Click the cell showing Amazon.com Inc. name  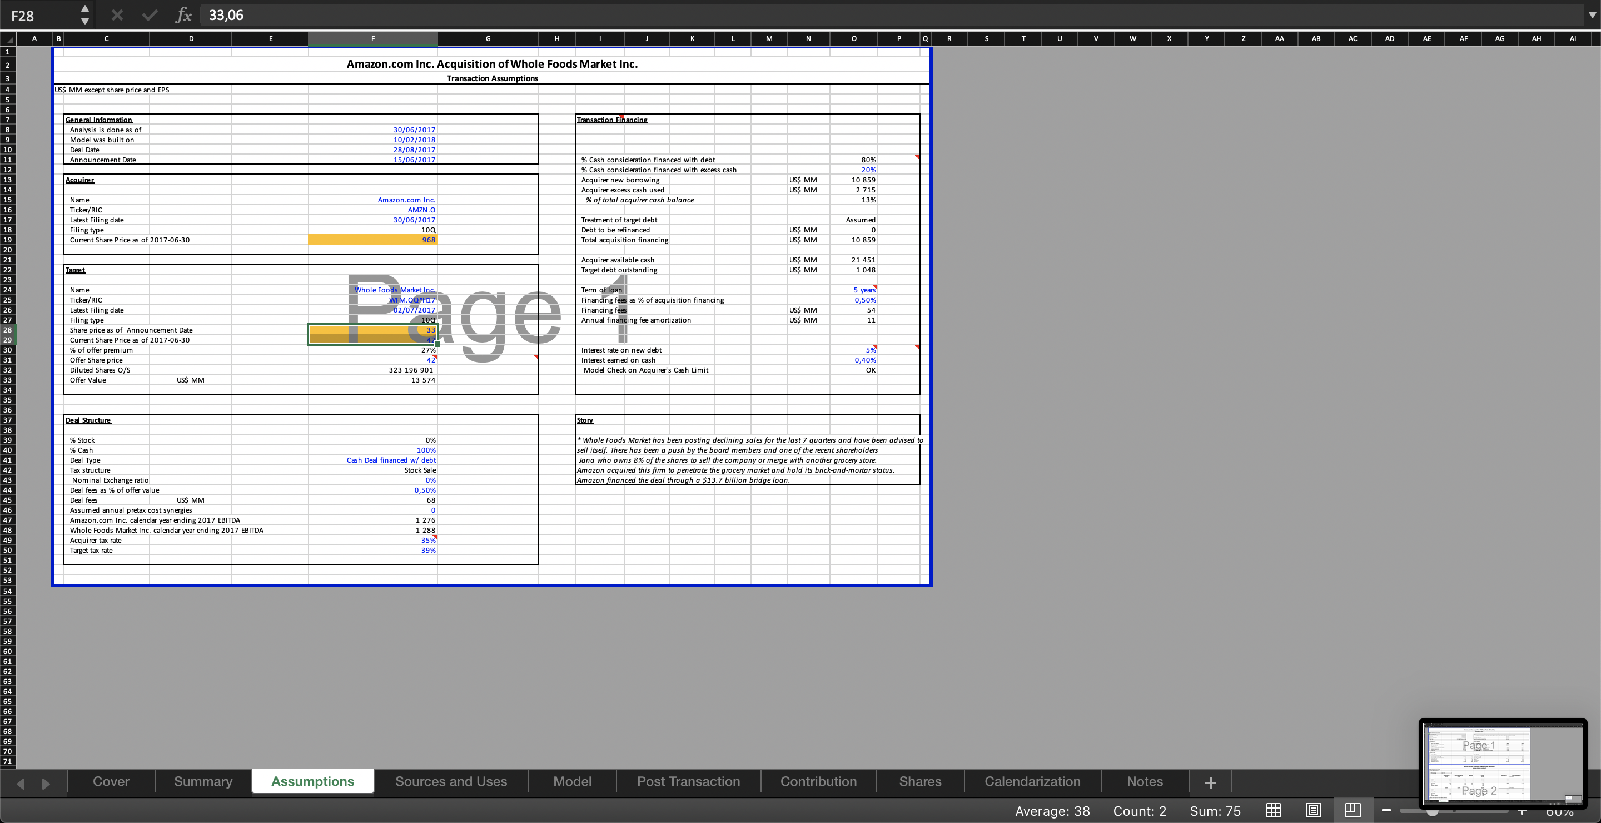tap(373, 200)
